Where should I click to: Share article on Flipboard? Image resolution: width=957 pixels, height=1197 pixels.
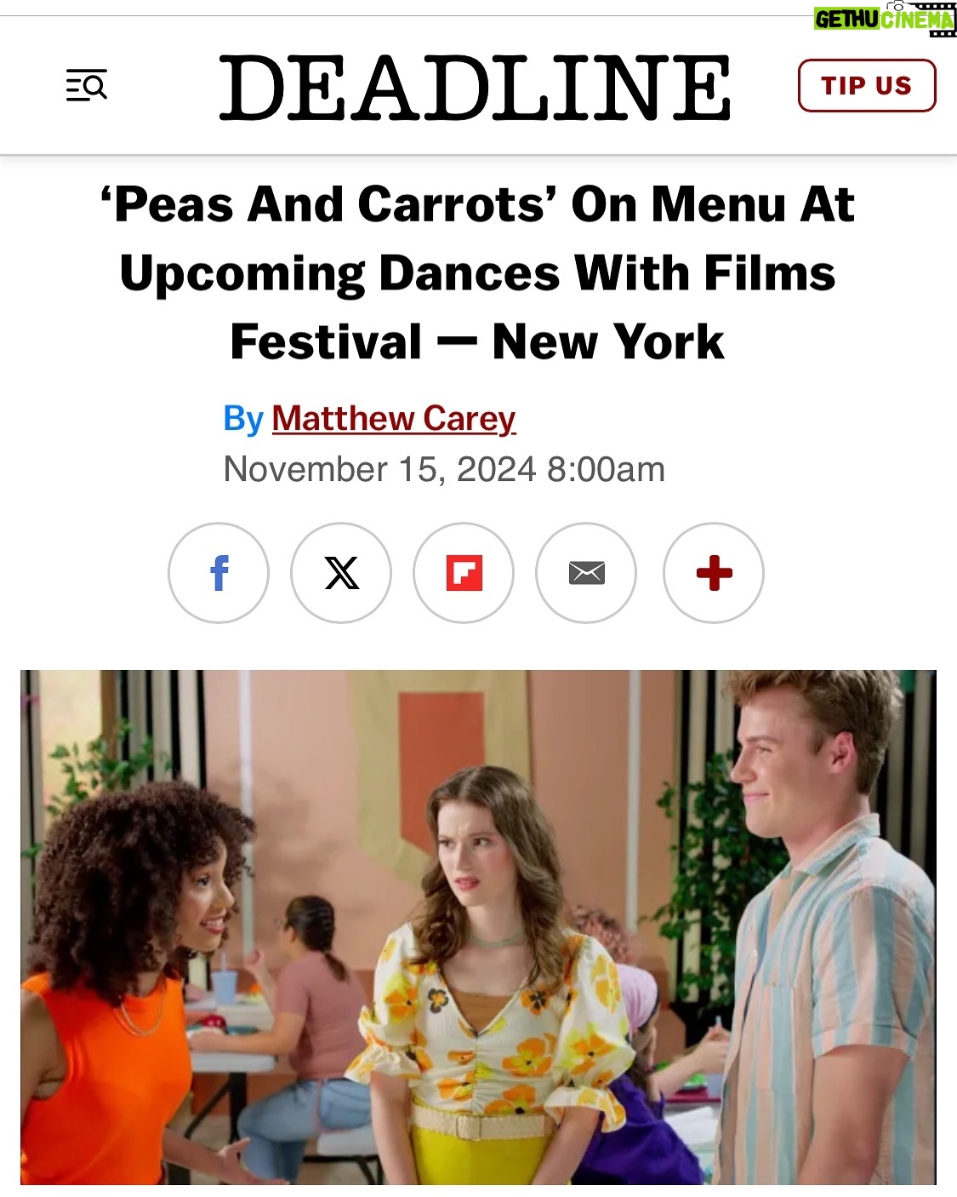click(x=464, y=573)
